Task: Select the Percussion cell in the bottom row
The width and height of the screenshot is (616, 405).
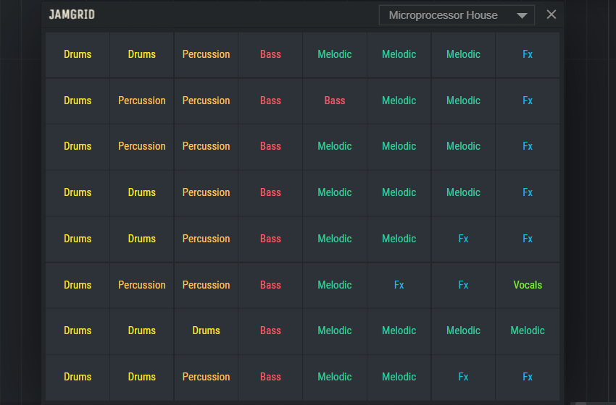Action: [x=206, y=377]
